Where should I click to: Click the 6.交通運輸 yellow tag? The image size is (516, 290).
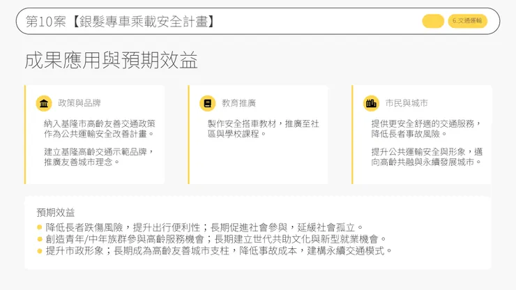(x=467, y=21)
